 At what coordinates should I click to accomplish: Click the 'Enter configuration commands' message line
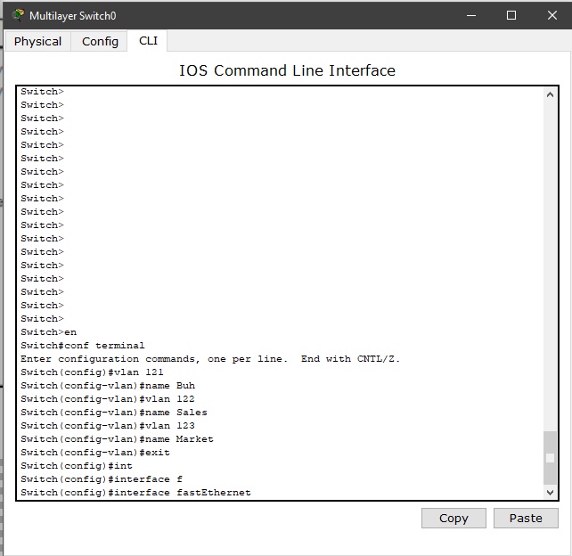coord(210,359)
